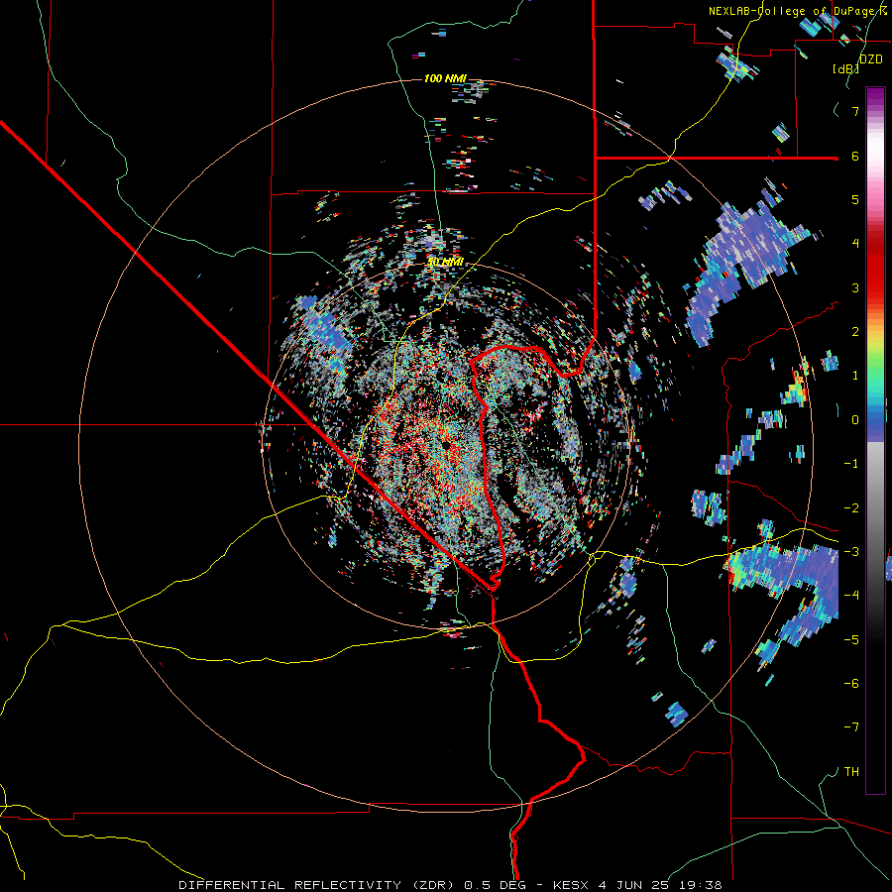Click the -5 value on the color scale
892x892 pixels.
coord(851,639)
